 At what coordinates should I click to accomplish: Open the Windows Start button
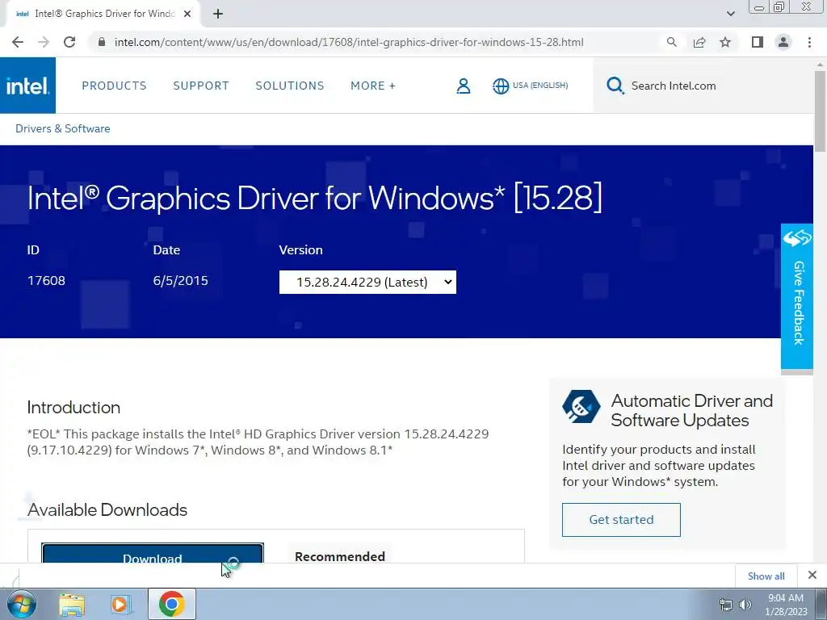(20, 604)
